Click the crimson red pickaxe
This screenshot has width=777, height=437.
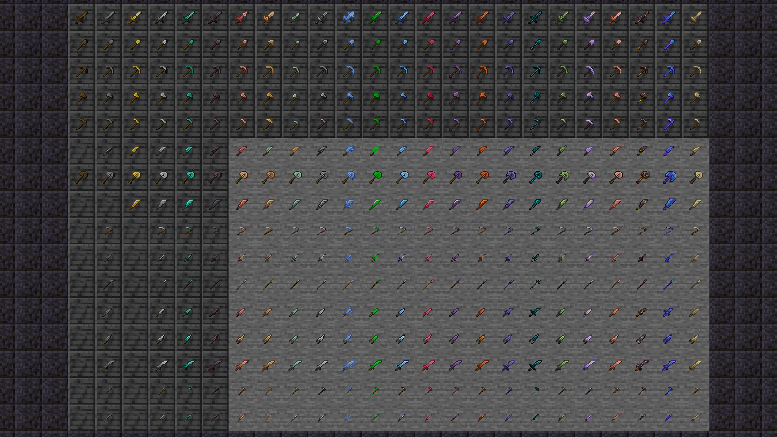click(x=429, y=71)
